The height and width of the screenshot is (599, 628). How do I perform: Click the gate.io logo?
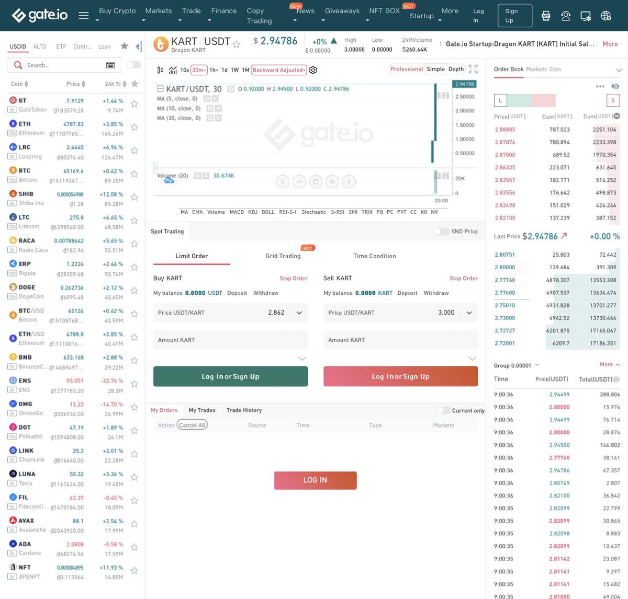[40, 15]
